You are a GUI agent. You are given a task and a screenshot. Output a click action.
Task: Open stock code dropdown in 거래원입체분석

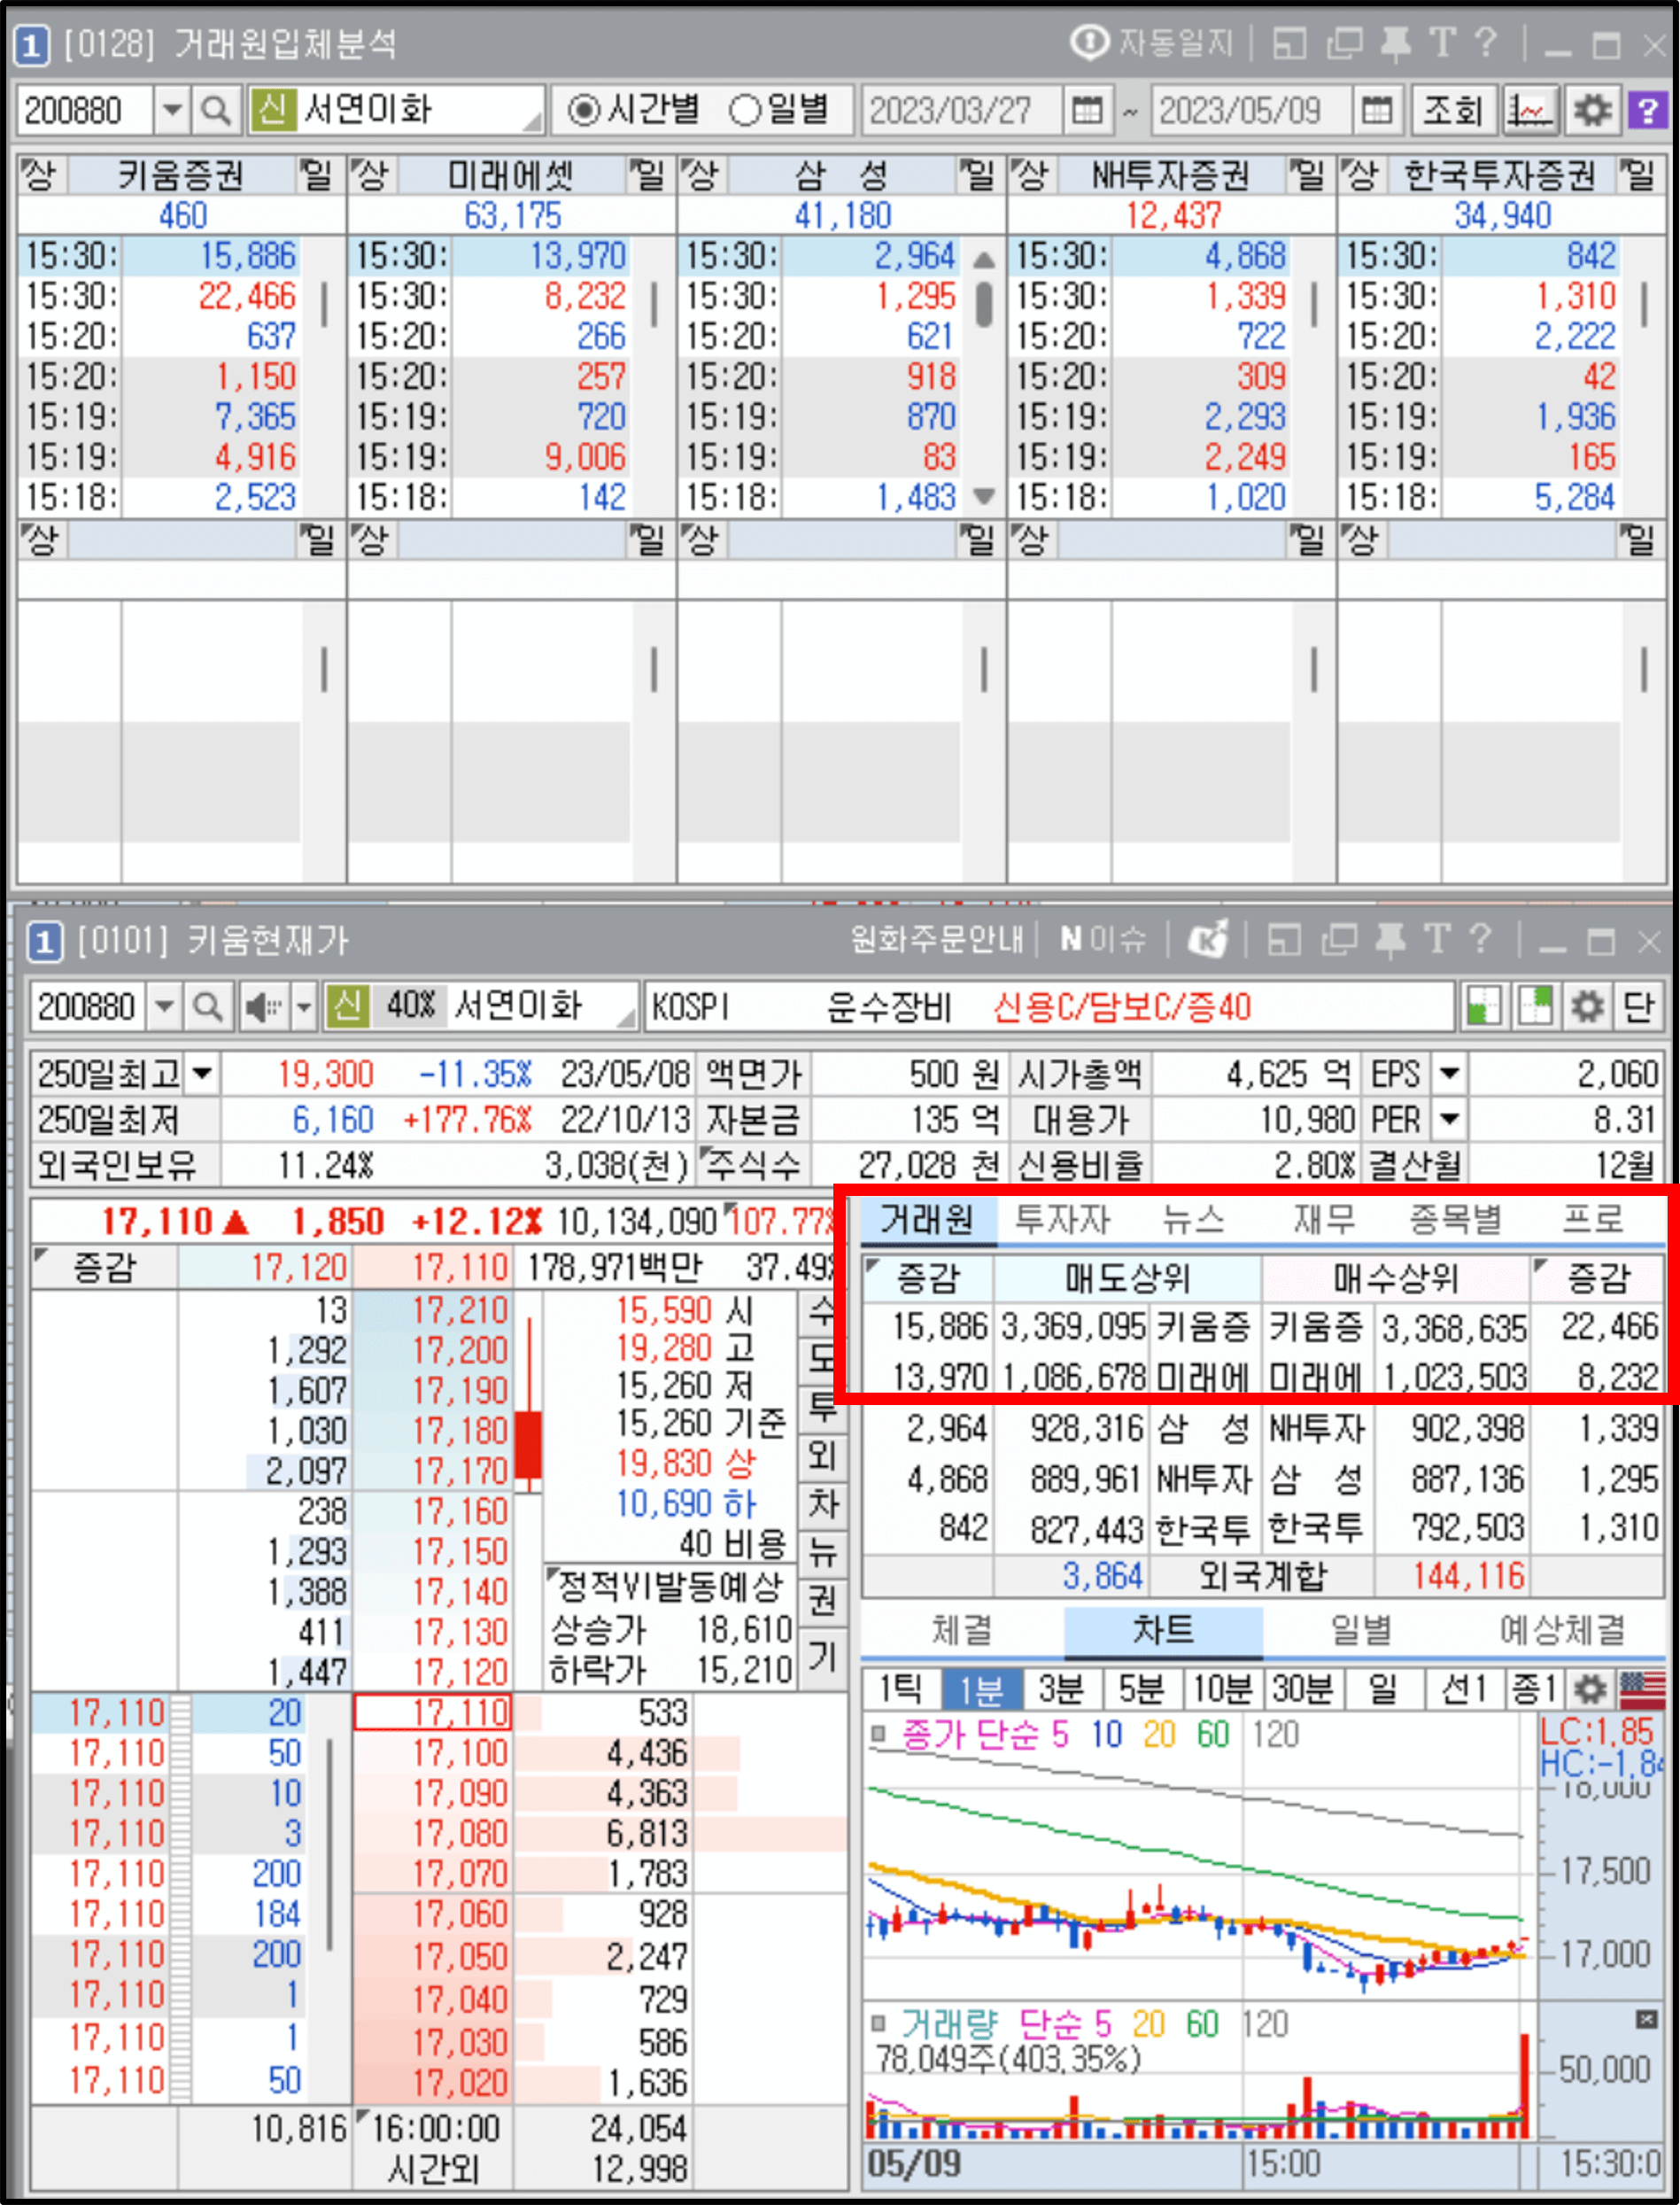click(172, 110)
